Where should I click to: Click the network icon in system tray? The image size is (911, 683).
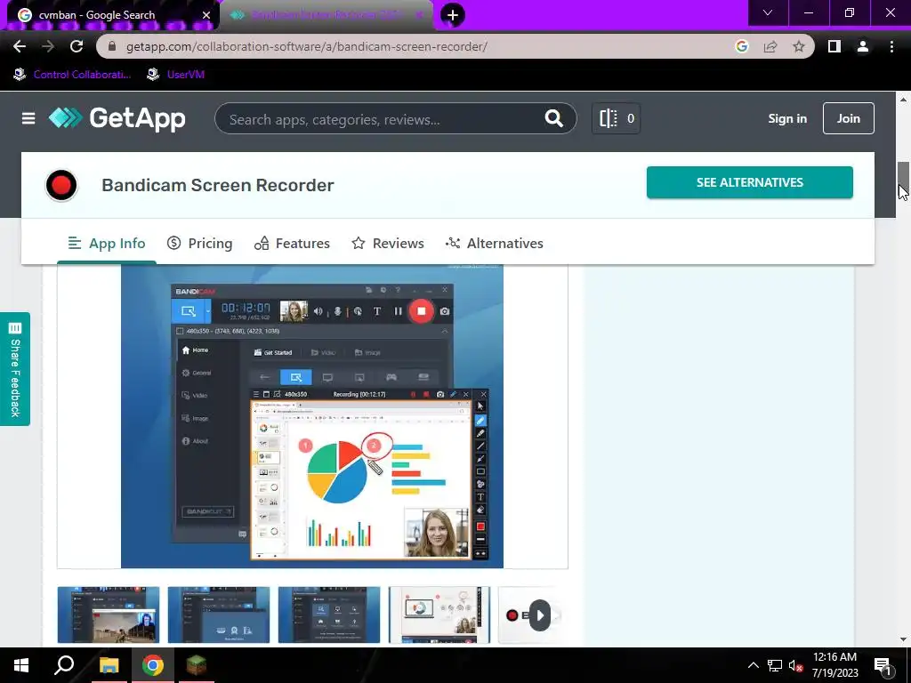pyautogui.click(x=775, y=665)
